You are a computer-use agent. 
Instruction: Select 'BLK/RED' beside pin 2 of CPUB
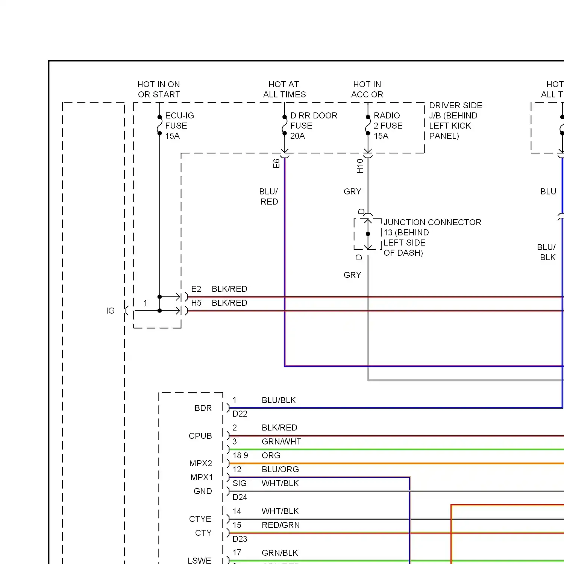coord(280,428)
